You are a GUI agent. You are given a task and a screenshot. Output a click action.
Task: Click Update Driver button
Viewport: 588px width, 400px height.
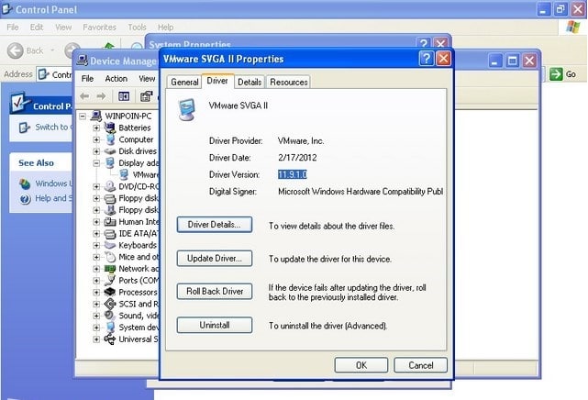(x=214, y=259)
